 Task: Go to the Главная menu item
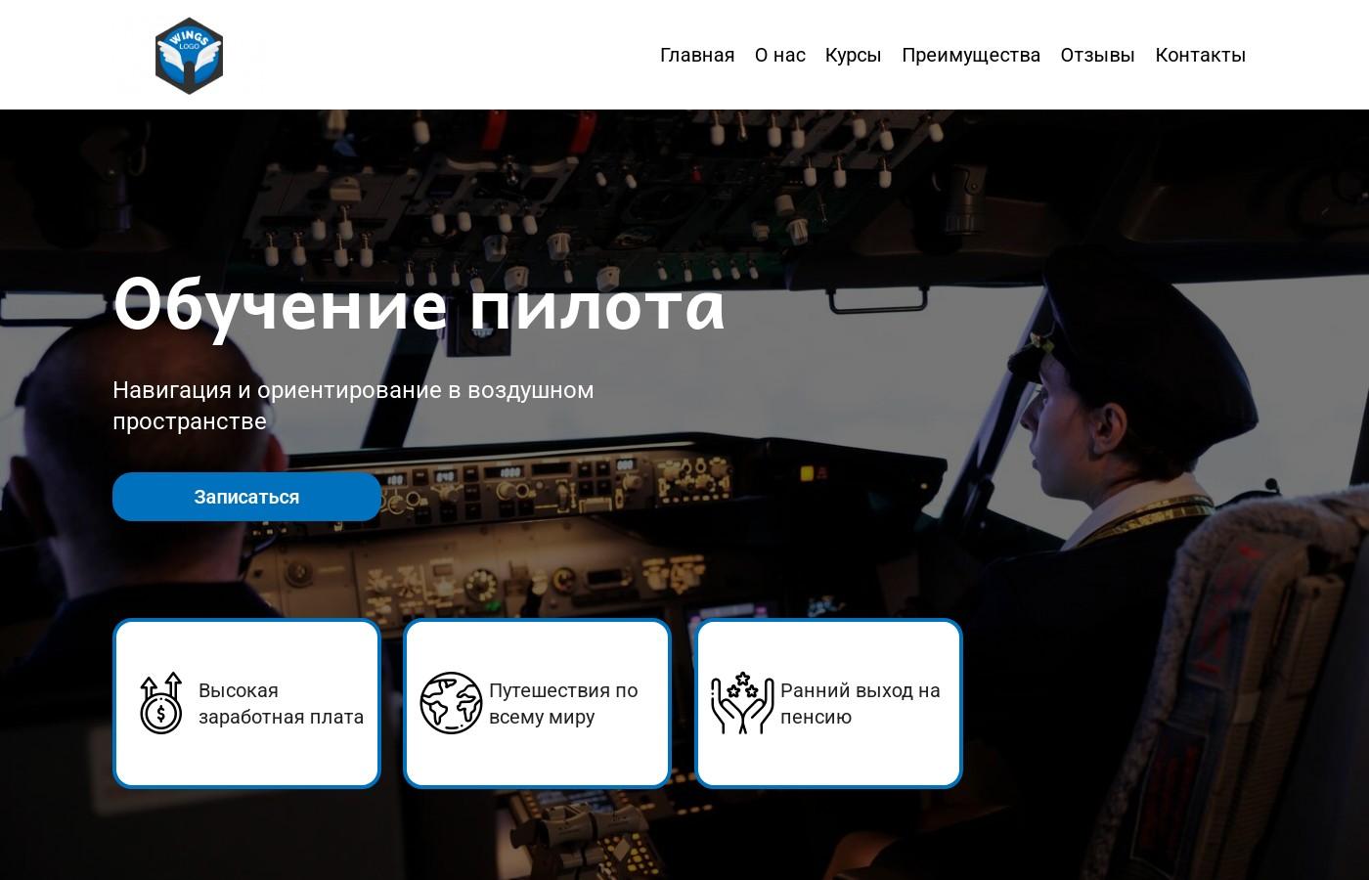[696, 55]
